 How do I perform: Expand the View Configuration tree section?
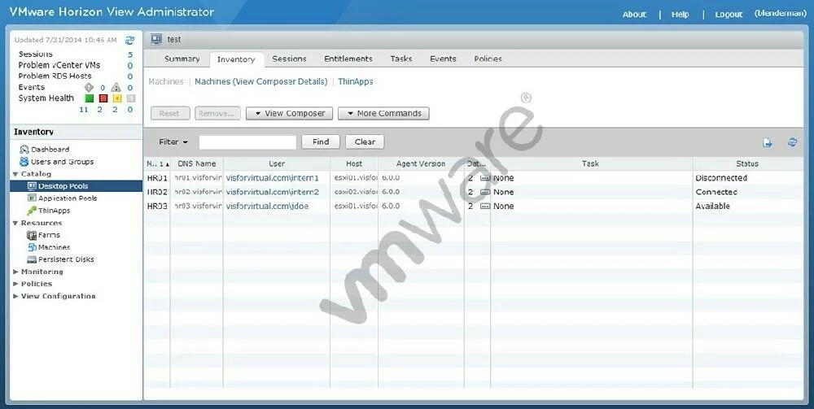tap(15, 297)
